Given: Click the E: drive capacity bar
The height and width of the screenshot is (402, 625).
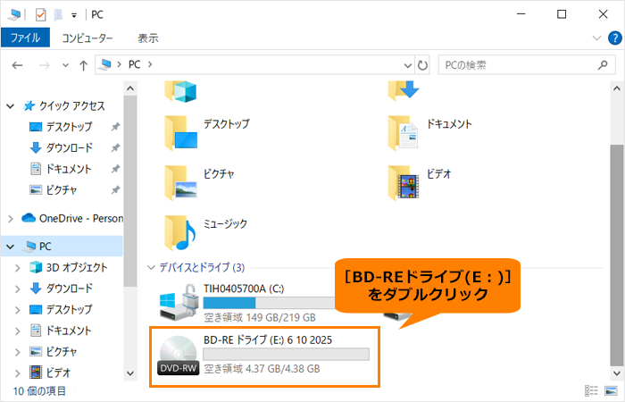Looking at the screenshot, I should (x=286, y=354).
